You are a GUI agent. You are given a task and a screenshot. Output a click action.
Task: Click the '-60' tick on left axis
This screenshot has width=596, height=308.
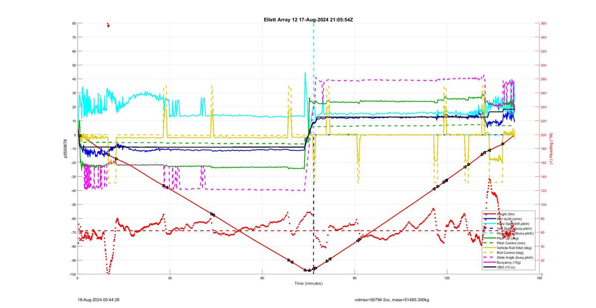[x=73, y=218]
